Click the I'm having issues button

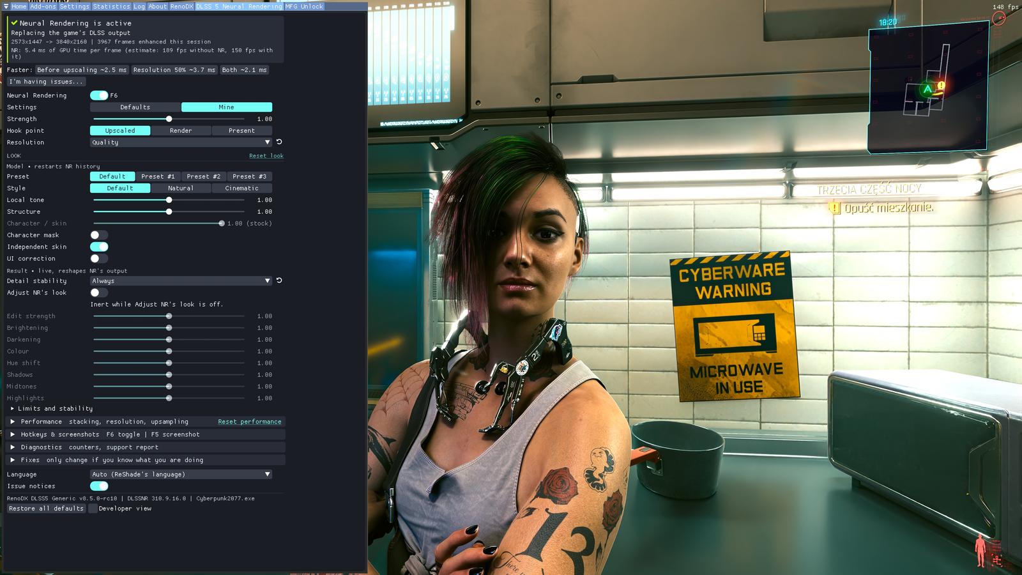pos(46,82)
